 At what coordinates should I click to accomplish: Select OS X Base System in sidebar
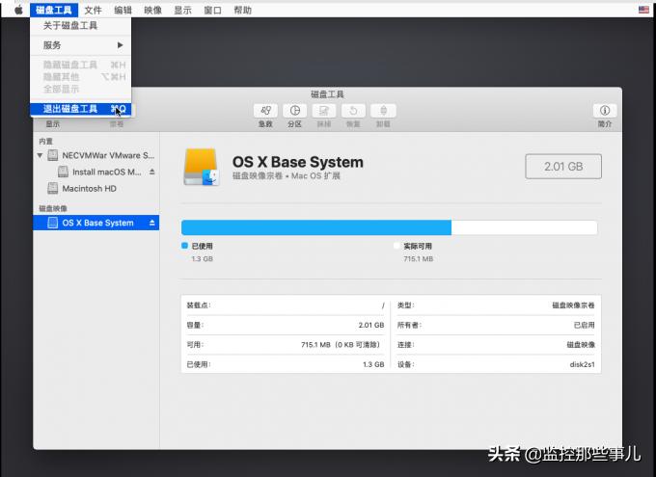click(x=96, y=223)
